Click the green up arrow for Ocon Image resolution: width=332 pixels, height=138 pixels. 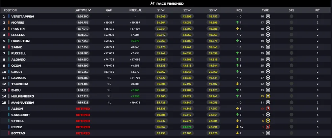click(x=238, y=65)
